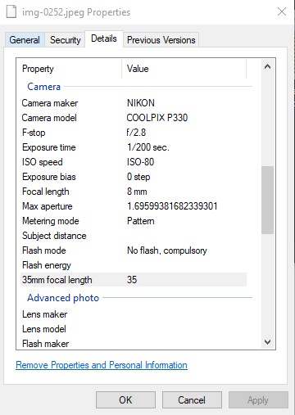This screenshot has width=295, height=415.
Task: Click the No flash, compulsory value
Action: [167, 250]
